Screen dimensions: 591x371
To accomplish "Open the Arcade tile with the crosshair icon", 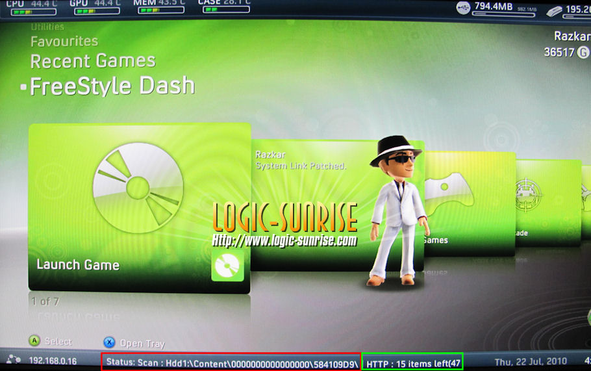I will [548, 203].
